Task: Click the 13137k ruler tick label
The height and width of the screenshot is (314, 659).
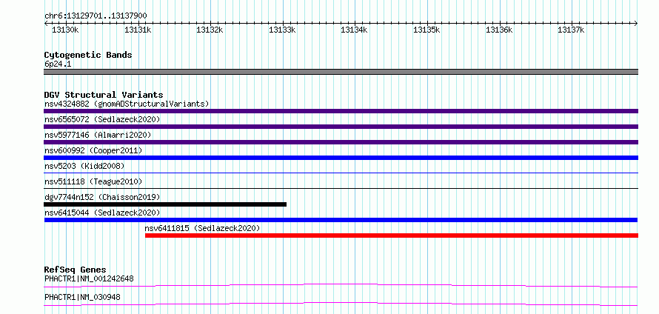Action: point(571,30)
